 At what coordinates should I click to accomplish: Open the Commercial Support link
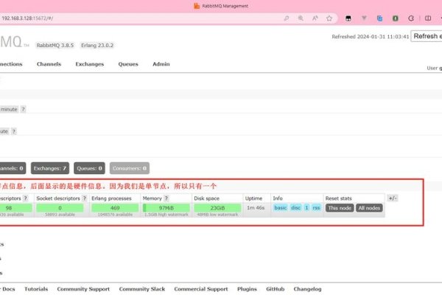coord(201,289)
